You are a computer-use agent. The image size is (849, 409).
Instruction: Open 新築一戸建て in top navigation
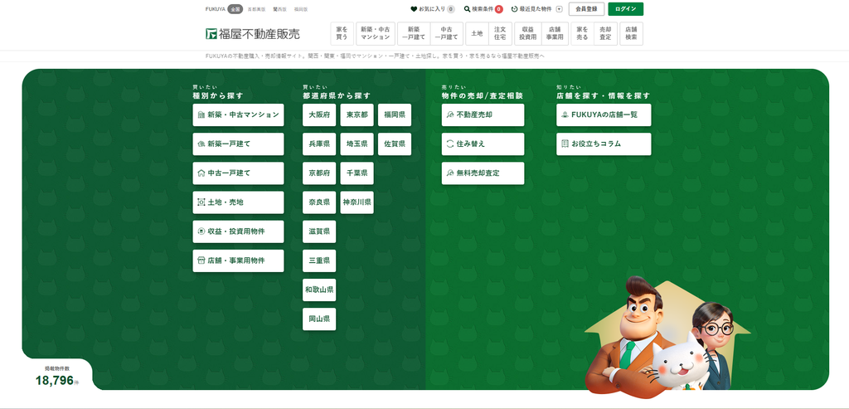[414, 33]
